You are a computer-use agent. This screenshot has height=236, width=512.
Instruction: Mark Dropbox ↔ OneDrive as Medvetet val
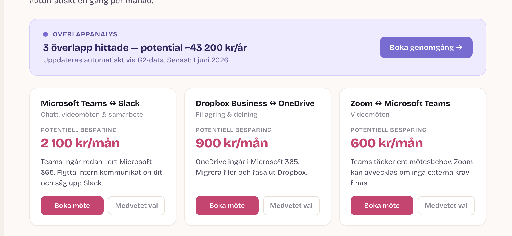(x=291, y=206)
